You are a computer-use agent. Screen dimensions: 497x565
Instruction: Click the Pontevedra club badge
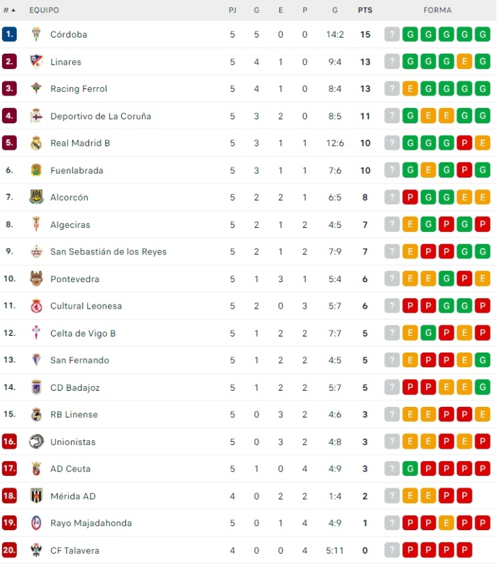36,279
